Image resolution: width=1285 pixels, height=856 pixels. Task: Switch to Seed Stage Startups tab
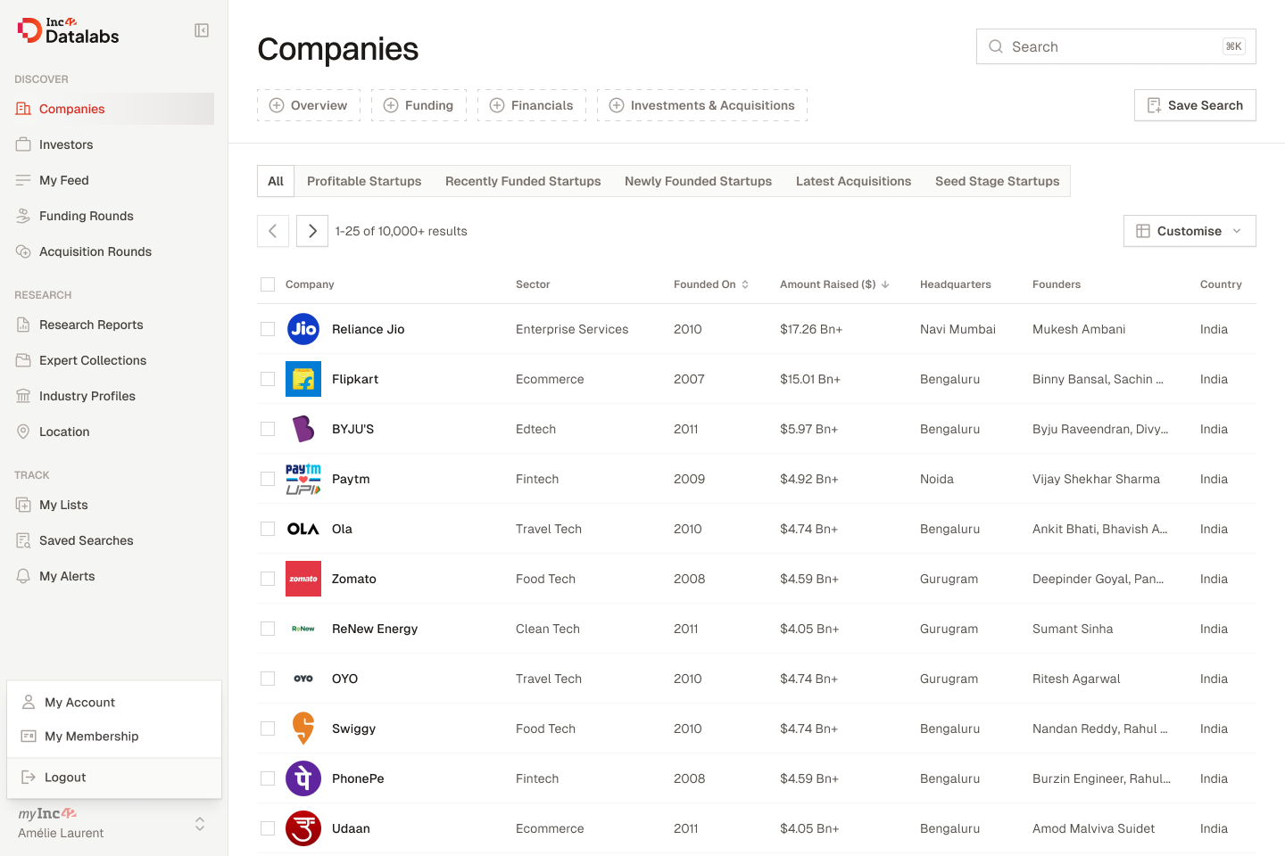[x=997, y=181]
